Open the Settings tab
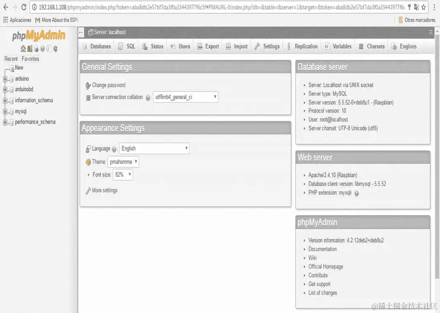This screenshot has height=313, width=440. point(267,47)
